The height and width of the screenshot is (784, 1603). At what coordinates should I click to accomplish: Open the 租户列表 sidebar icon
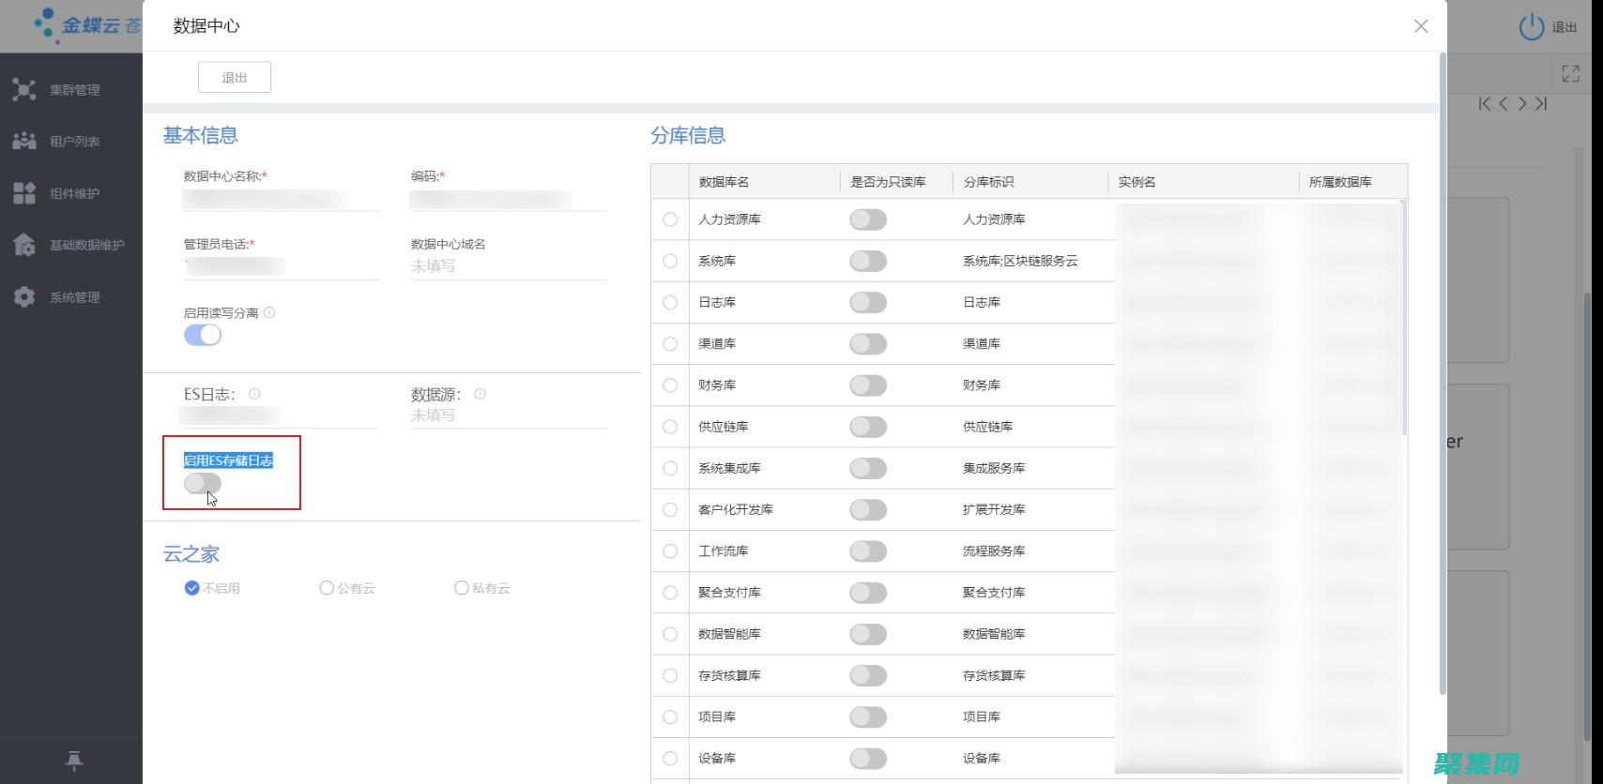(24, 142)
